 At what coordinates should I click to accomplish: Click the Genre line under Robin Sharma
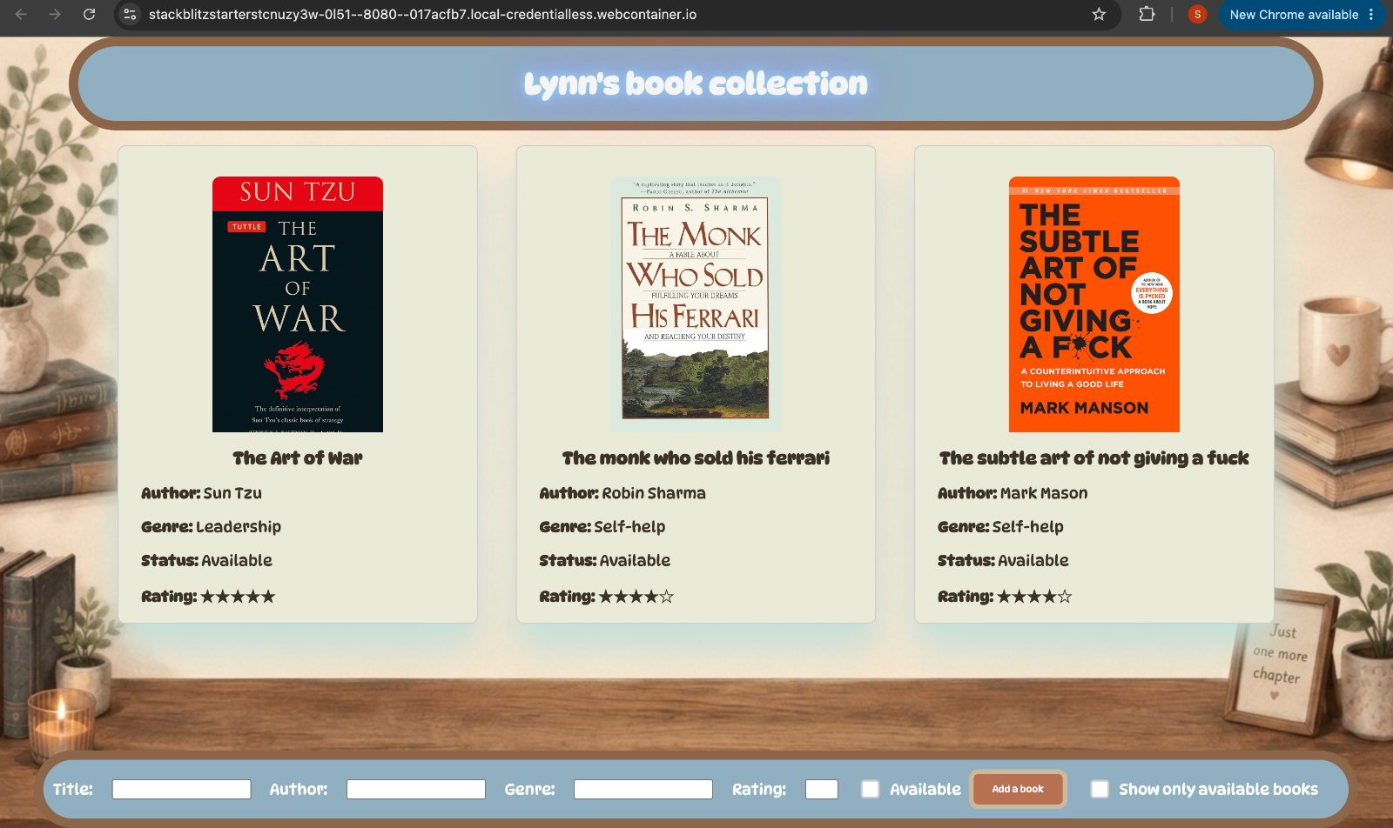click(602, 527)
